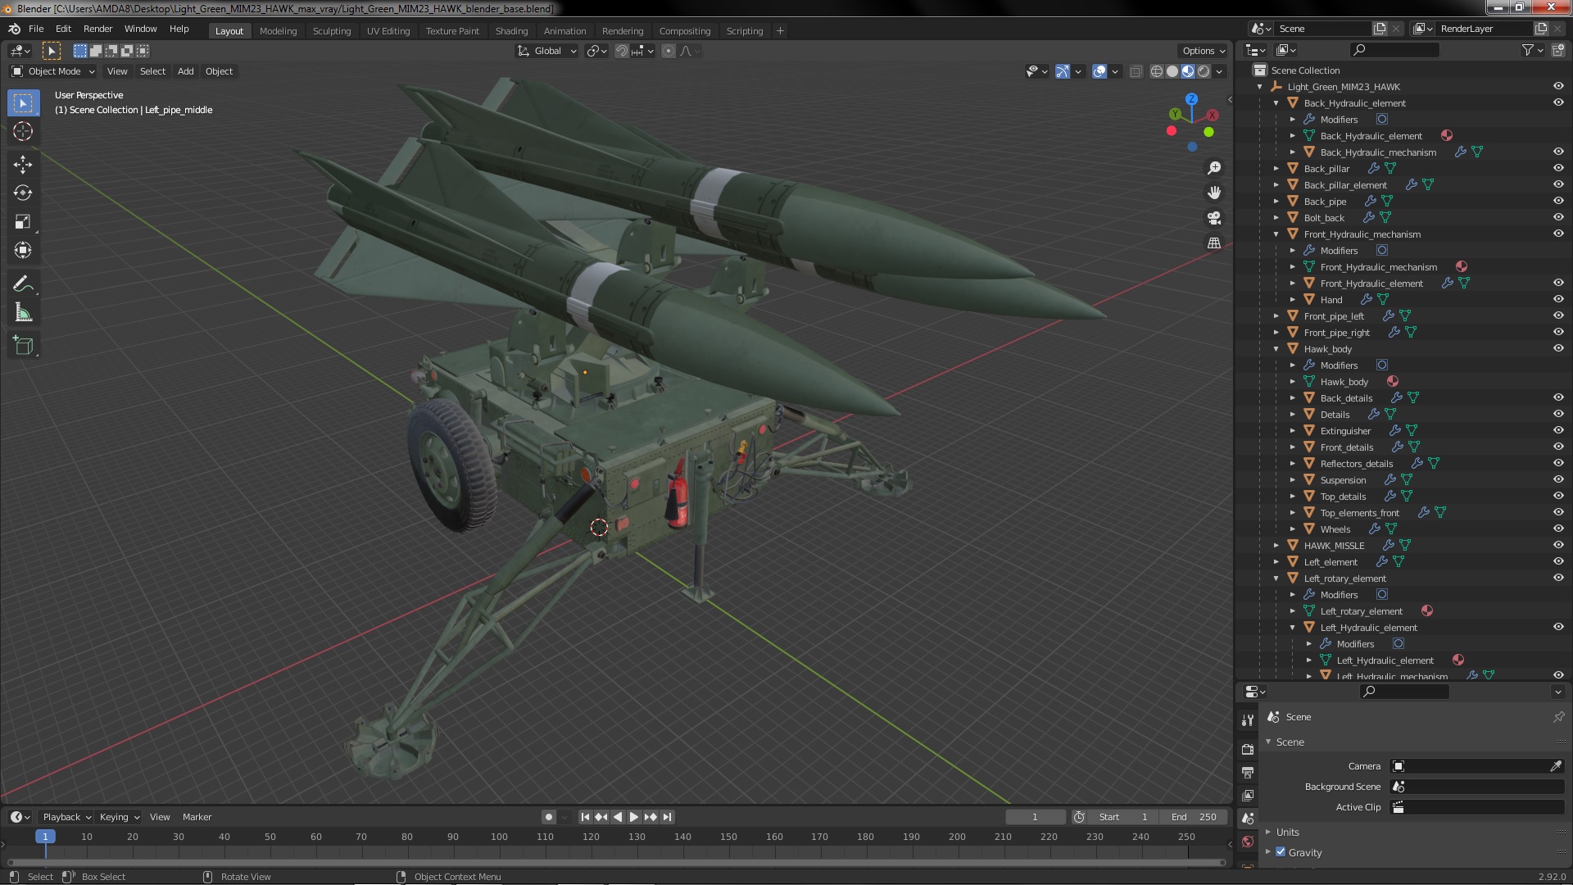Activate the Select Box tool
Viewport: 1573px width, 885px height.
(23, 102)
